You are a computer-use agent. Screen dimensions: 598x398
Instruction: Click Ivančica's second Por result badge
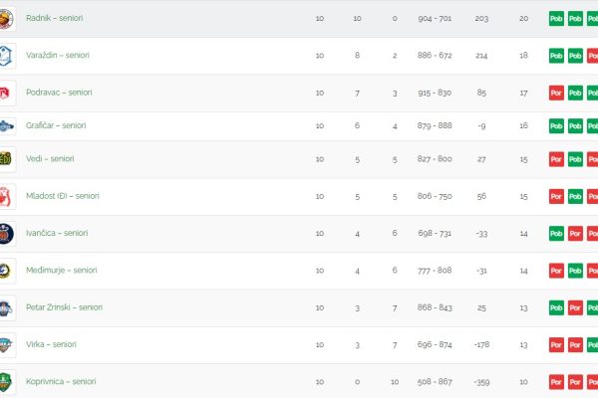593,234
